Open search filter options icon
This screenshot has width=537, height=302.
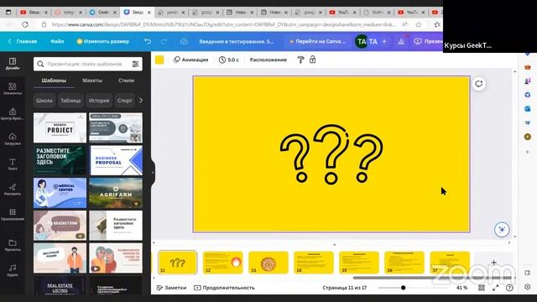point(135,64)
